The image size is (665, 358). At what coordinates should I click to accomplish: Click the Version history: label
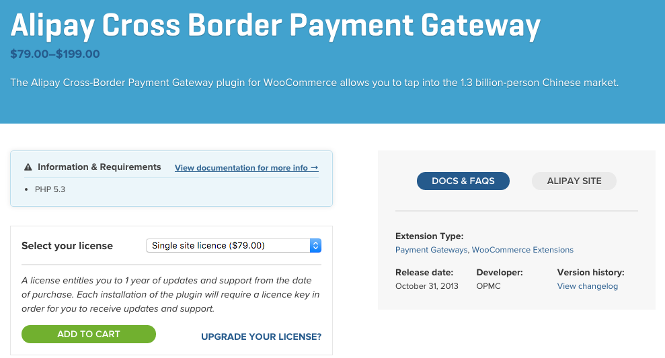point(591,273)
